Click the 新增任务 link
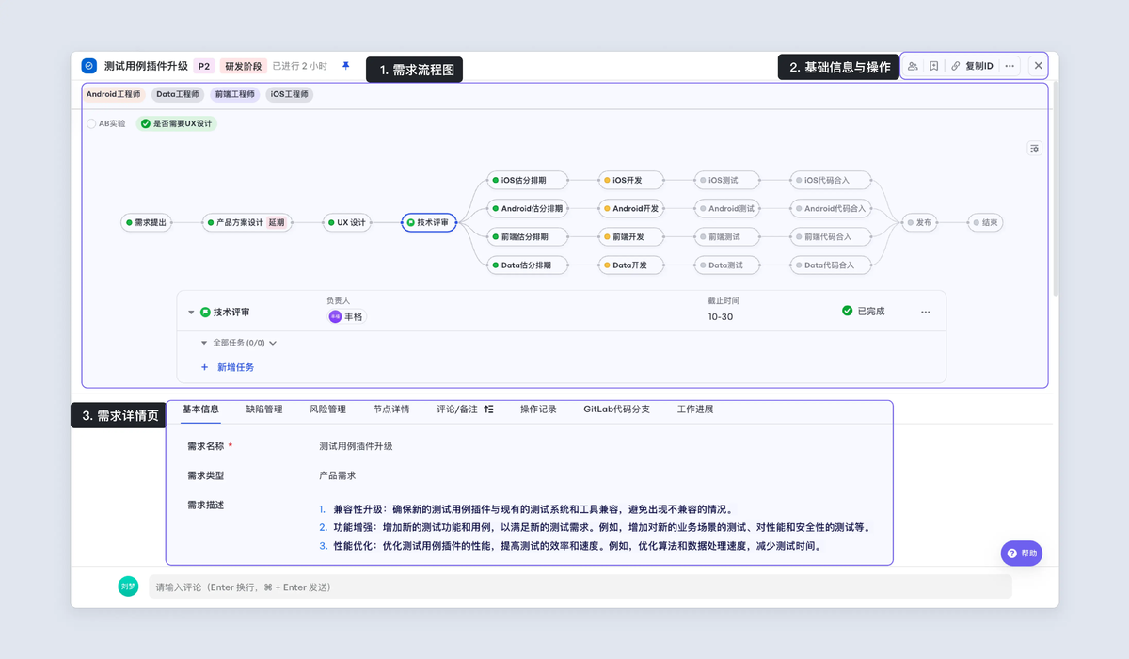Image resolution: width=1129 pixels, height=659 pixels. pos(235,367)
